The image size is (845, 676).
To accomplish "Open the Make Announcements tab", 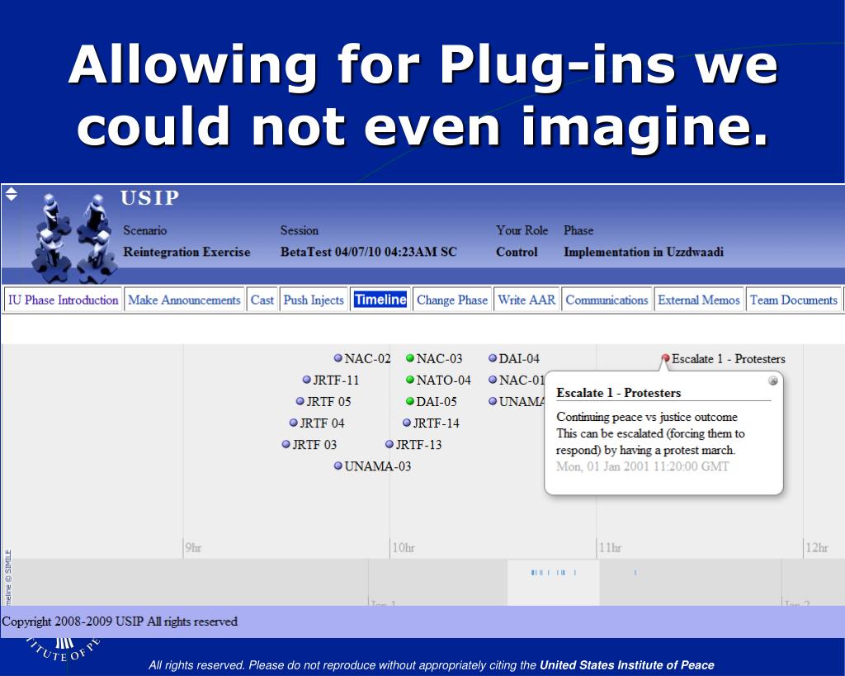I will pyautogui.click(x=184, y=300).
